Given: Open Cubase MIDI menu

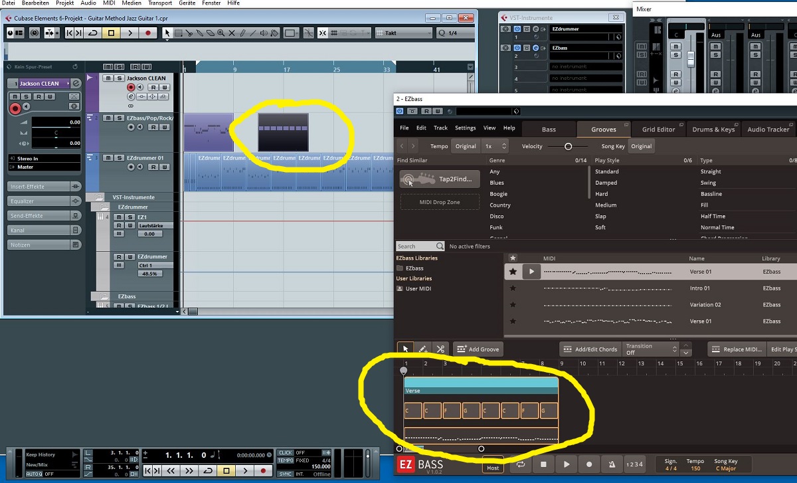Looking at the screenshot, I should point(109,3).
